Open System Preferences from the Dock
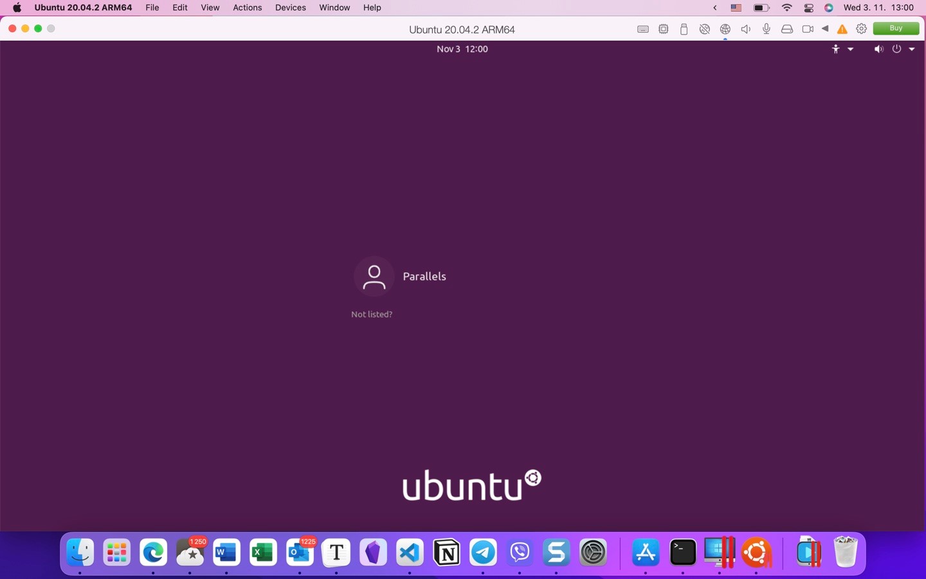Viewport: 926px width, 579px height. coord(593,552)
